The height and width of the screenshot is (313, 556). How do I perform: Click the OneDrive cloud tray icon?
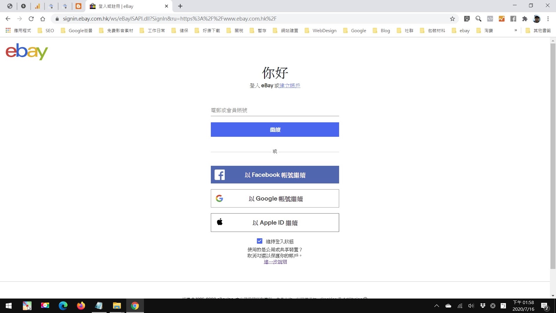point(448,306)
